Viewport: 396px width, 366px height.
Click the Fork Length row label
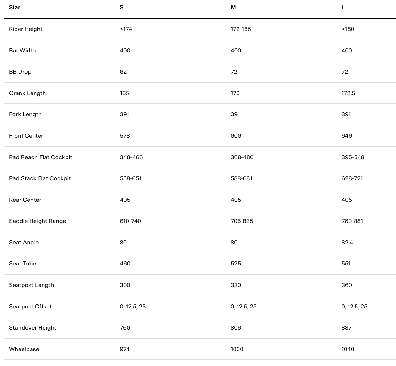[x=25, y=114]
